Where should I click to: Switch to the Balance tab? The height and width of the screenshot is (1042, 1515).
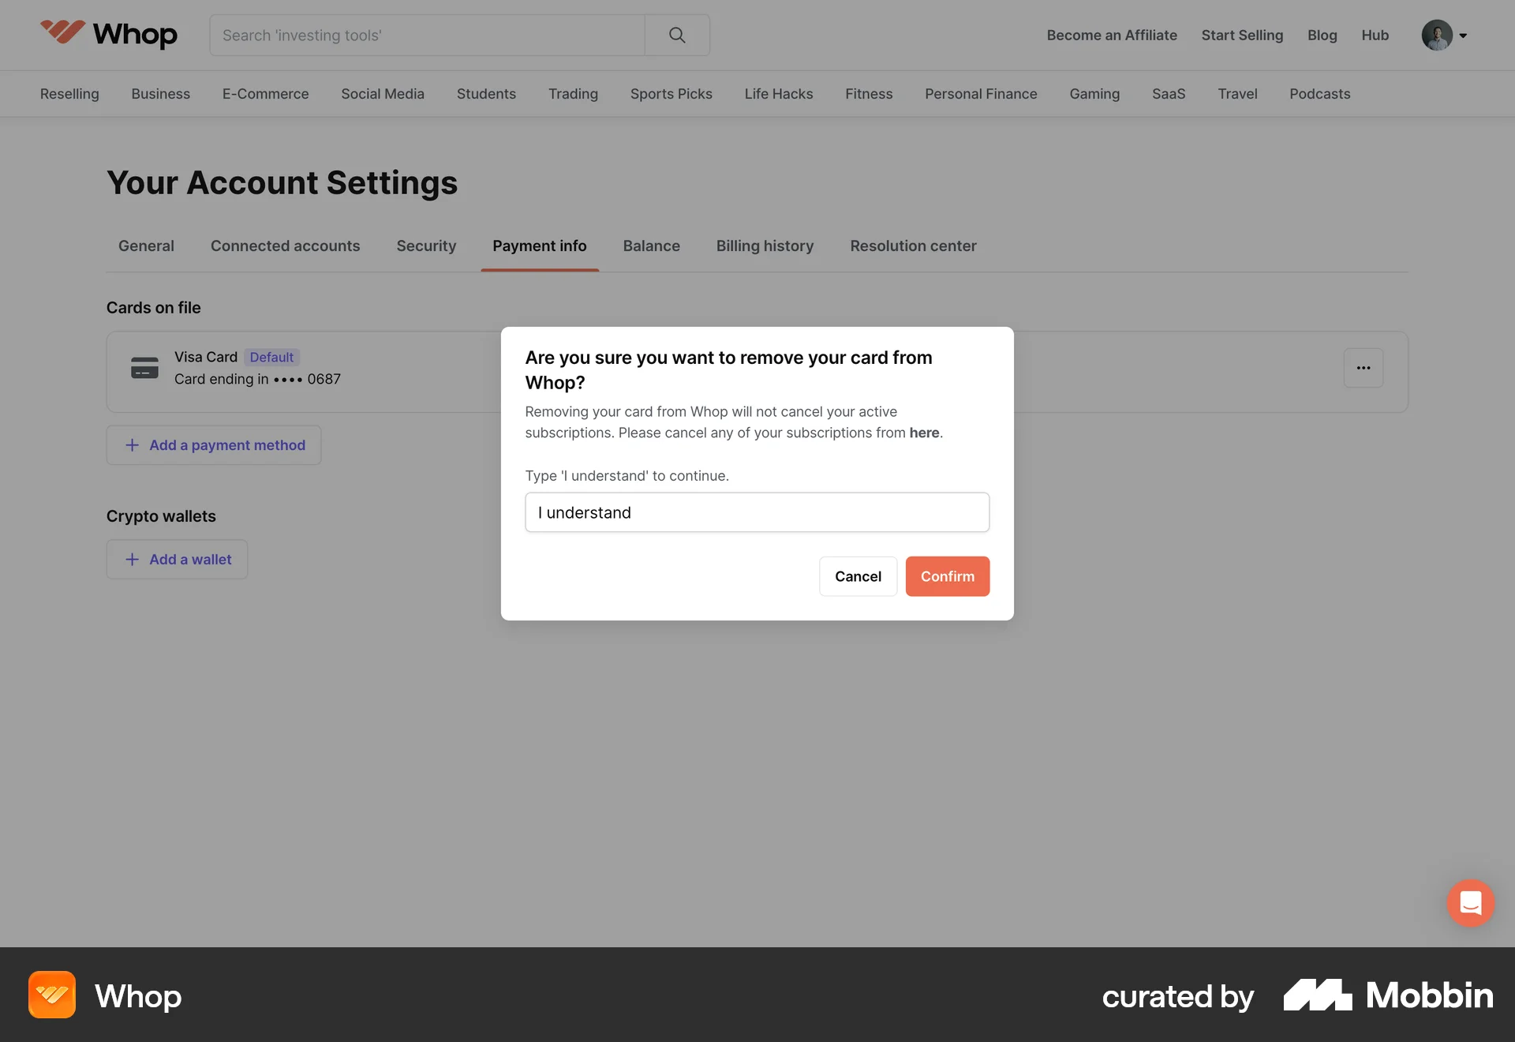pyautogui.click(x=651, y=246)
